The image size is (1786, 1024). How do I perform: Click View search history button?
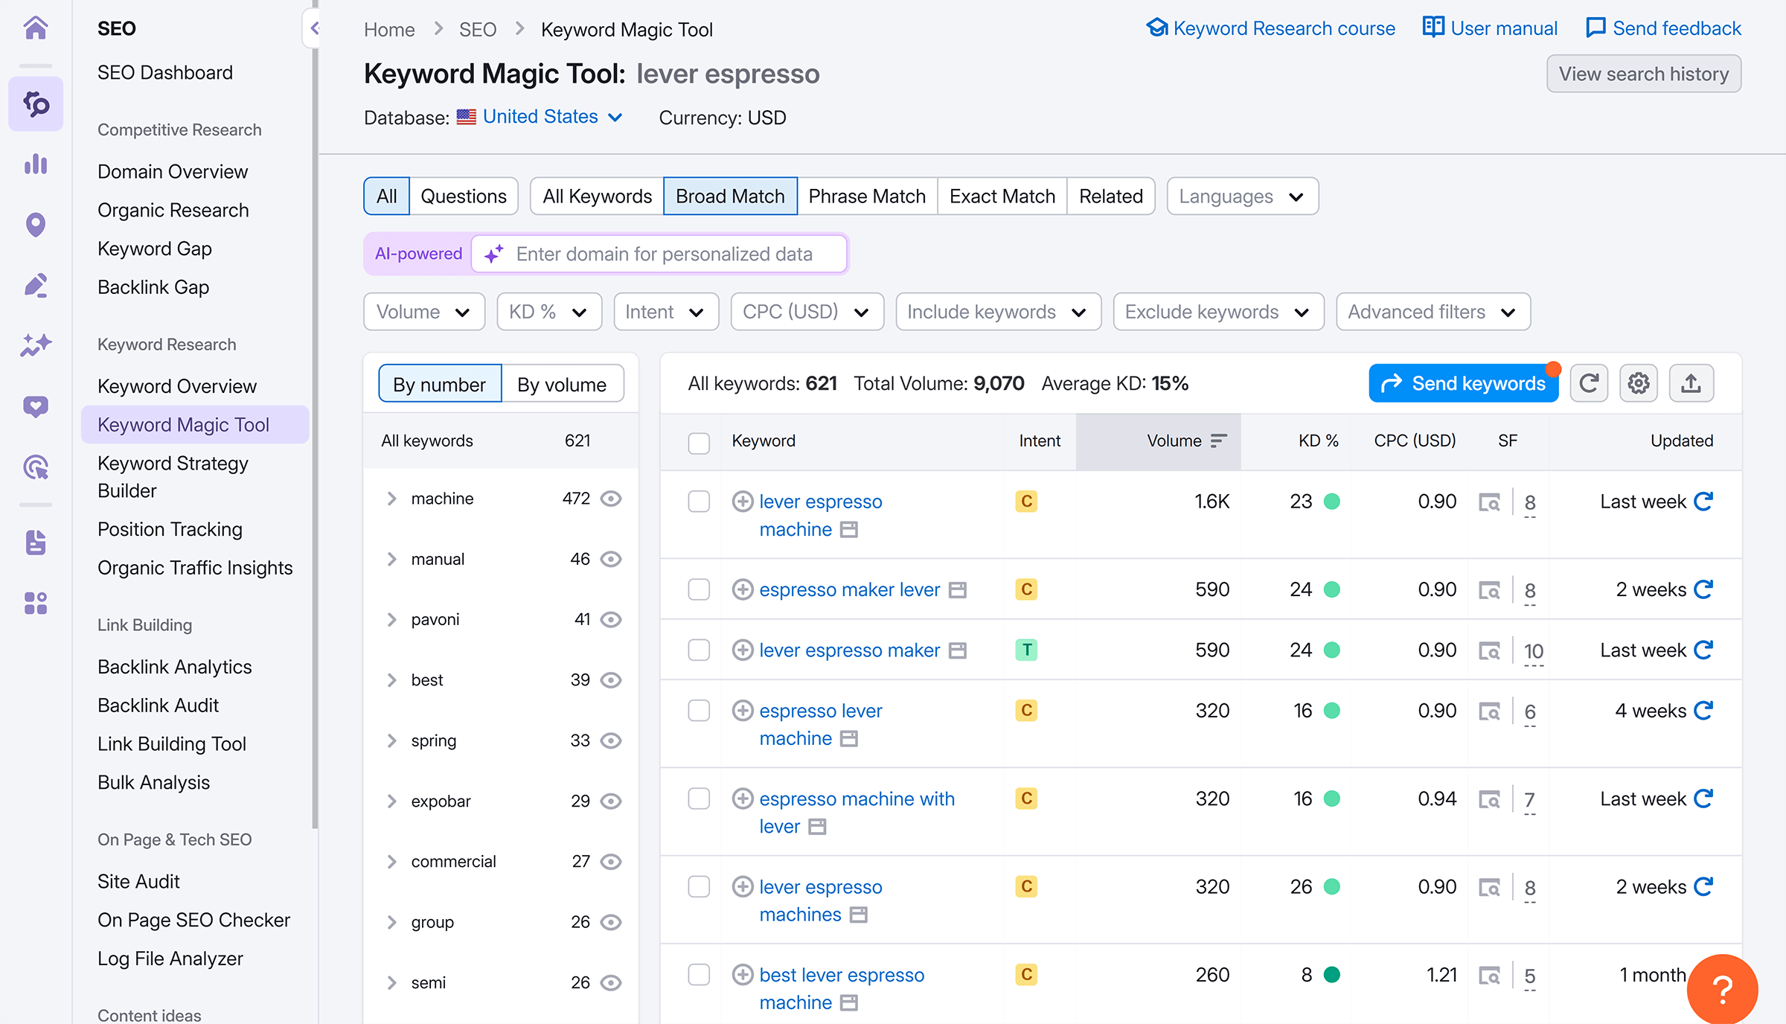point(1644,74)
